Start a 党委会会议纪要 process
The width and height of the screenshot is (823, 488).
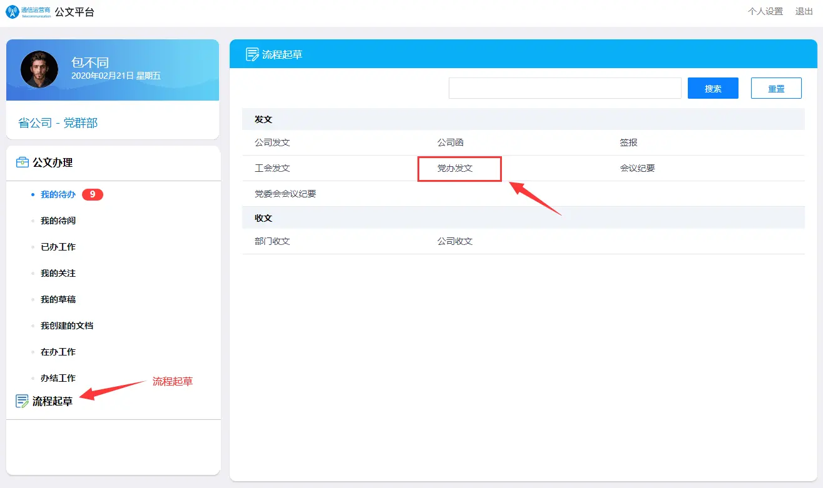click(x=285, y=194)
